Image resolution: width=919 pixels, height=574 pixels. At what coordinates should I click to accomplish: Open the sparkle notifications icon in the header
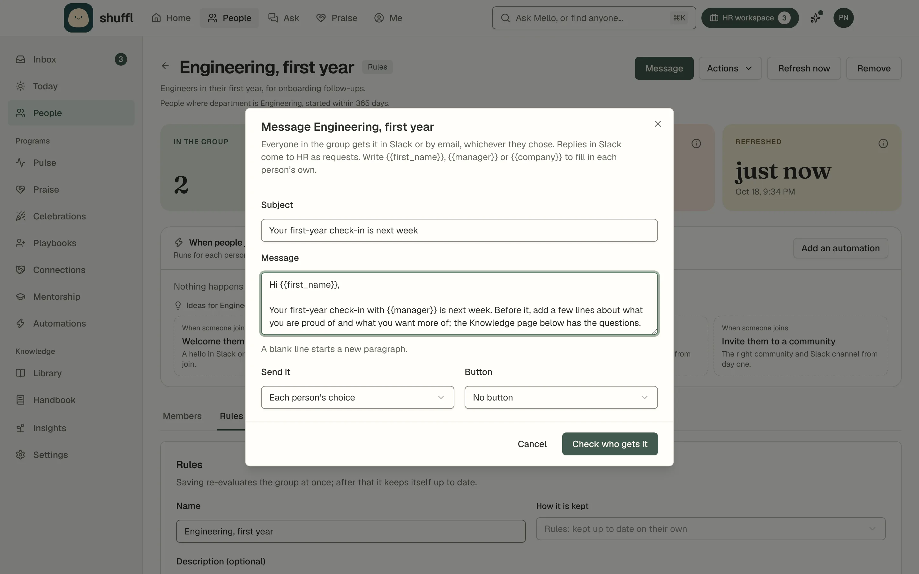tap(816, 18)
